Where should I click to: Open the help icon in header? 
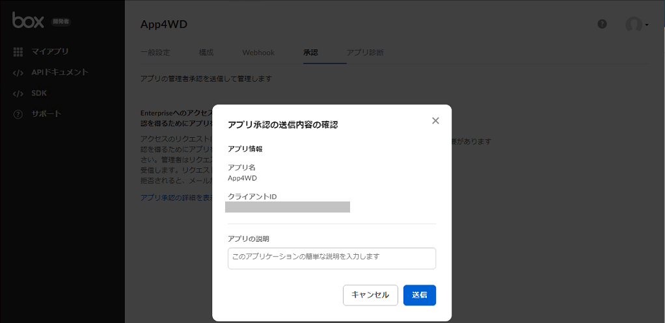click(602, 24)
